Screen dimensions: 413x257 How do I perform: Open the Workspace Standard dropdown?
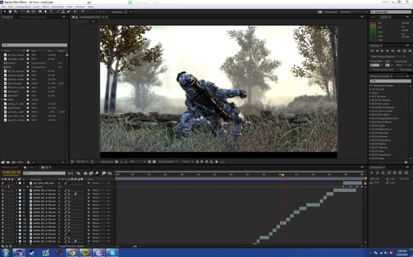click(x=353, y=12)
